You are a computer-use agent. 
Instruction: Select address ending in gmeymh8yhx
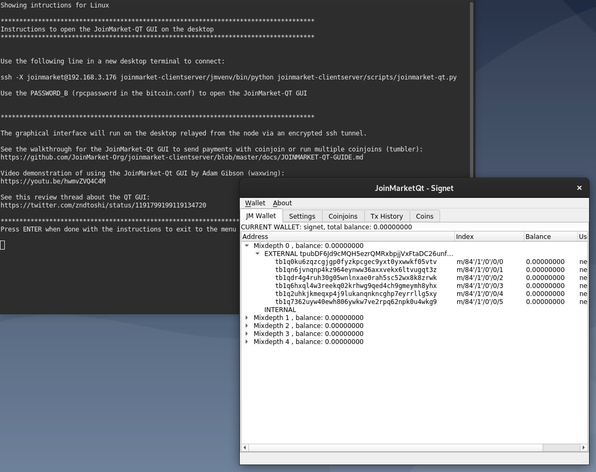356,285
